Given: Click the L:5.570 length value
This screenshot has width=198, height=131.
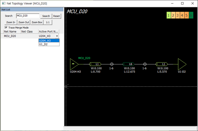Looking at the screenshot, I should coord(162,72).
